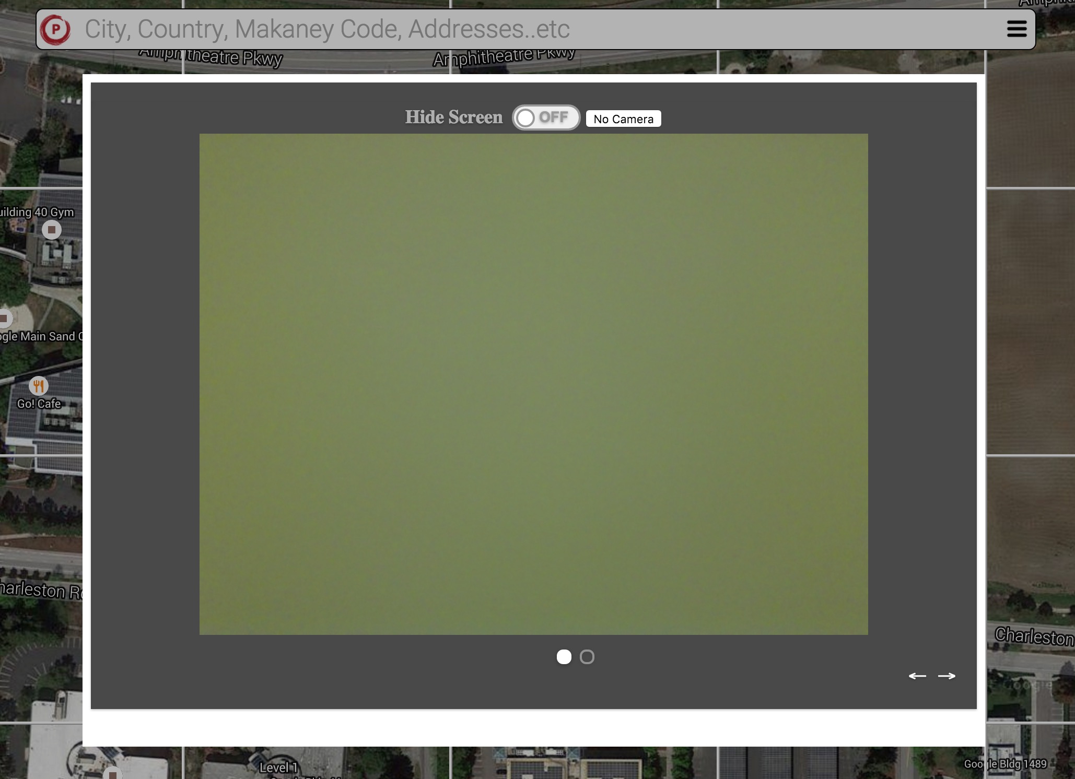Screen dimensions: 1075x779
Task: Advance to next slide with right arrow
Action: pyautogui.click(x=947, y=676)
